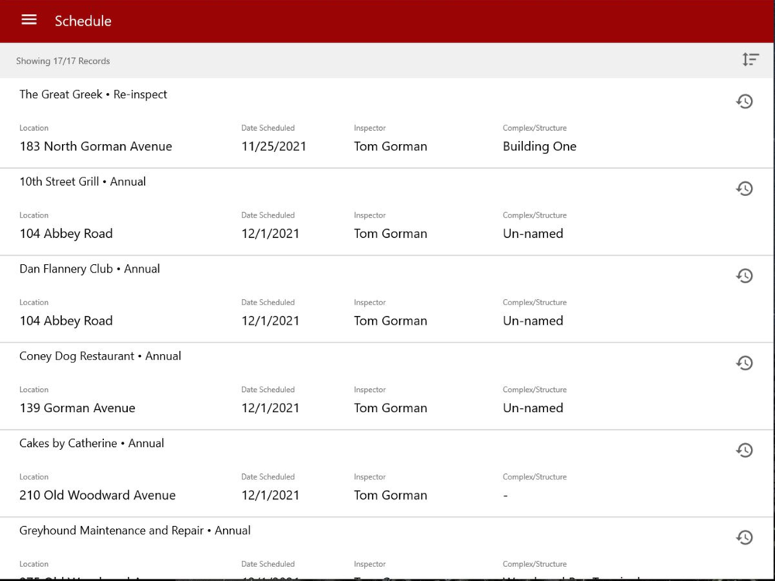
Task: Click 12/1/2021 date for 10th Street Grill
Action: 270,234
